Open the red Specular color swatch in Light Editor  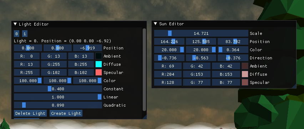98,72
